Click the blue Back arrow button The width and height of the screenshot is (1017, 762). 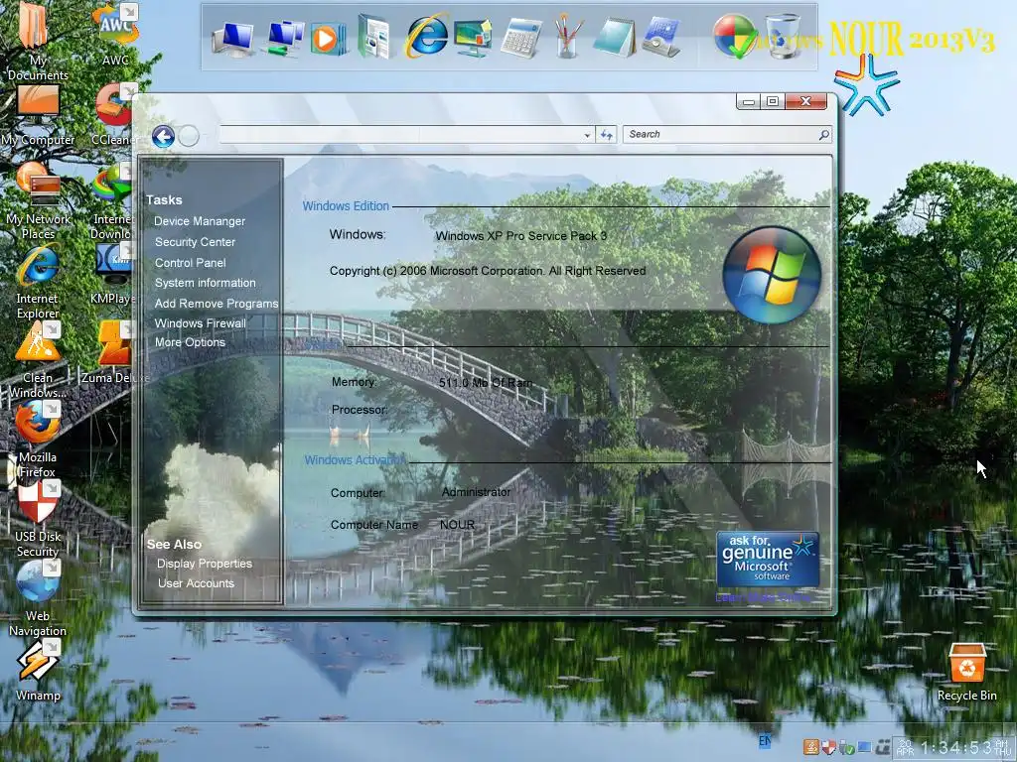point(163,137)
